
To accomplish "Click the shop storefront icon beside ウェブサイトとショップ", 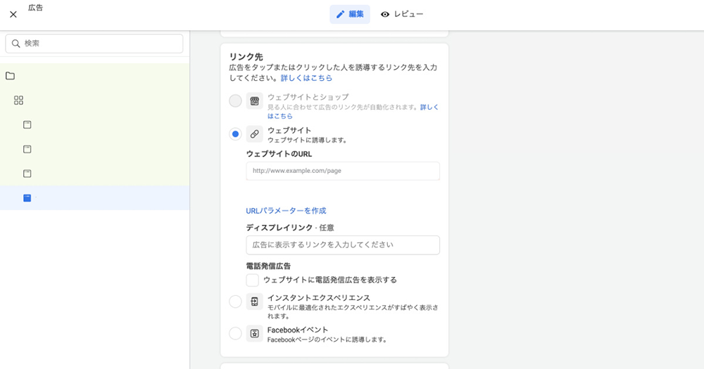I will (255, 101).
